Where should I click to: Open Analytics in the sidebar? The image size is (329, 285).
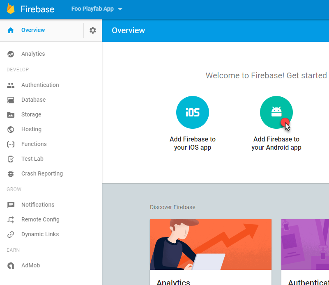33,54
